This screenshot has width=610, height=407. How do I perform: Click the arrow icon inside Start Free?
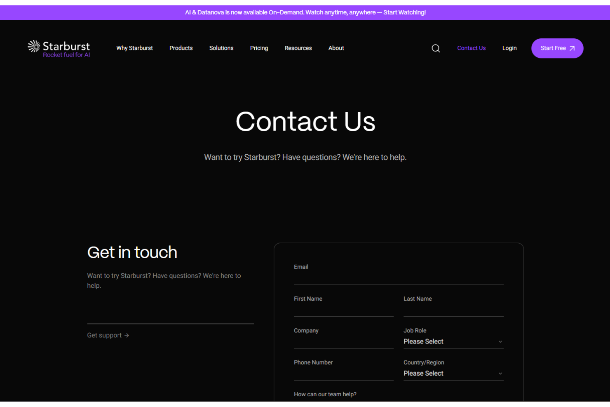pos(572,49)
